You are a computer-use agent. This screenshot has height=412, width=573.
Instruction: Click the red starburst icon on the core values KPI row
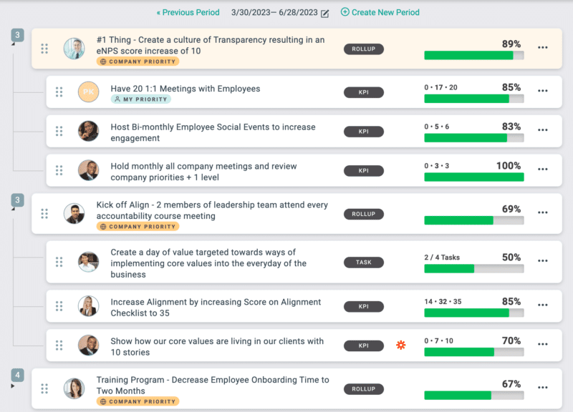click(401, 345)
